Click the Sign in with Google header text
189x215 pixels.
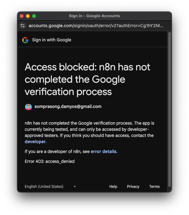[x=52, y=40]
